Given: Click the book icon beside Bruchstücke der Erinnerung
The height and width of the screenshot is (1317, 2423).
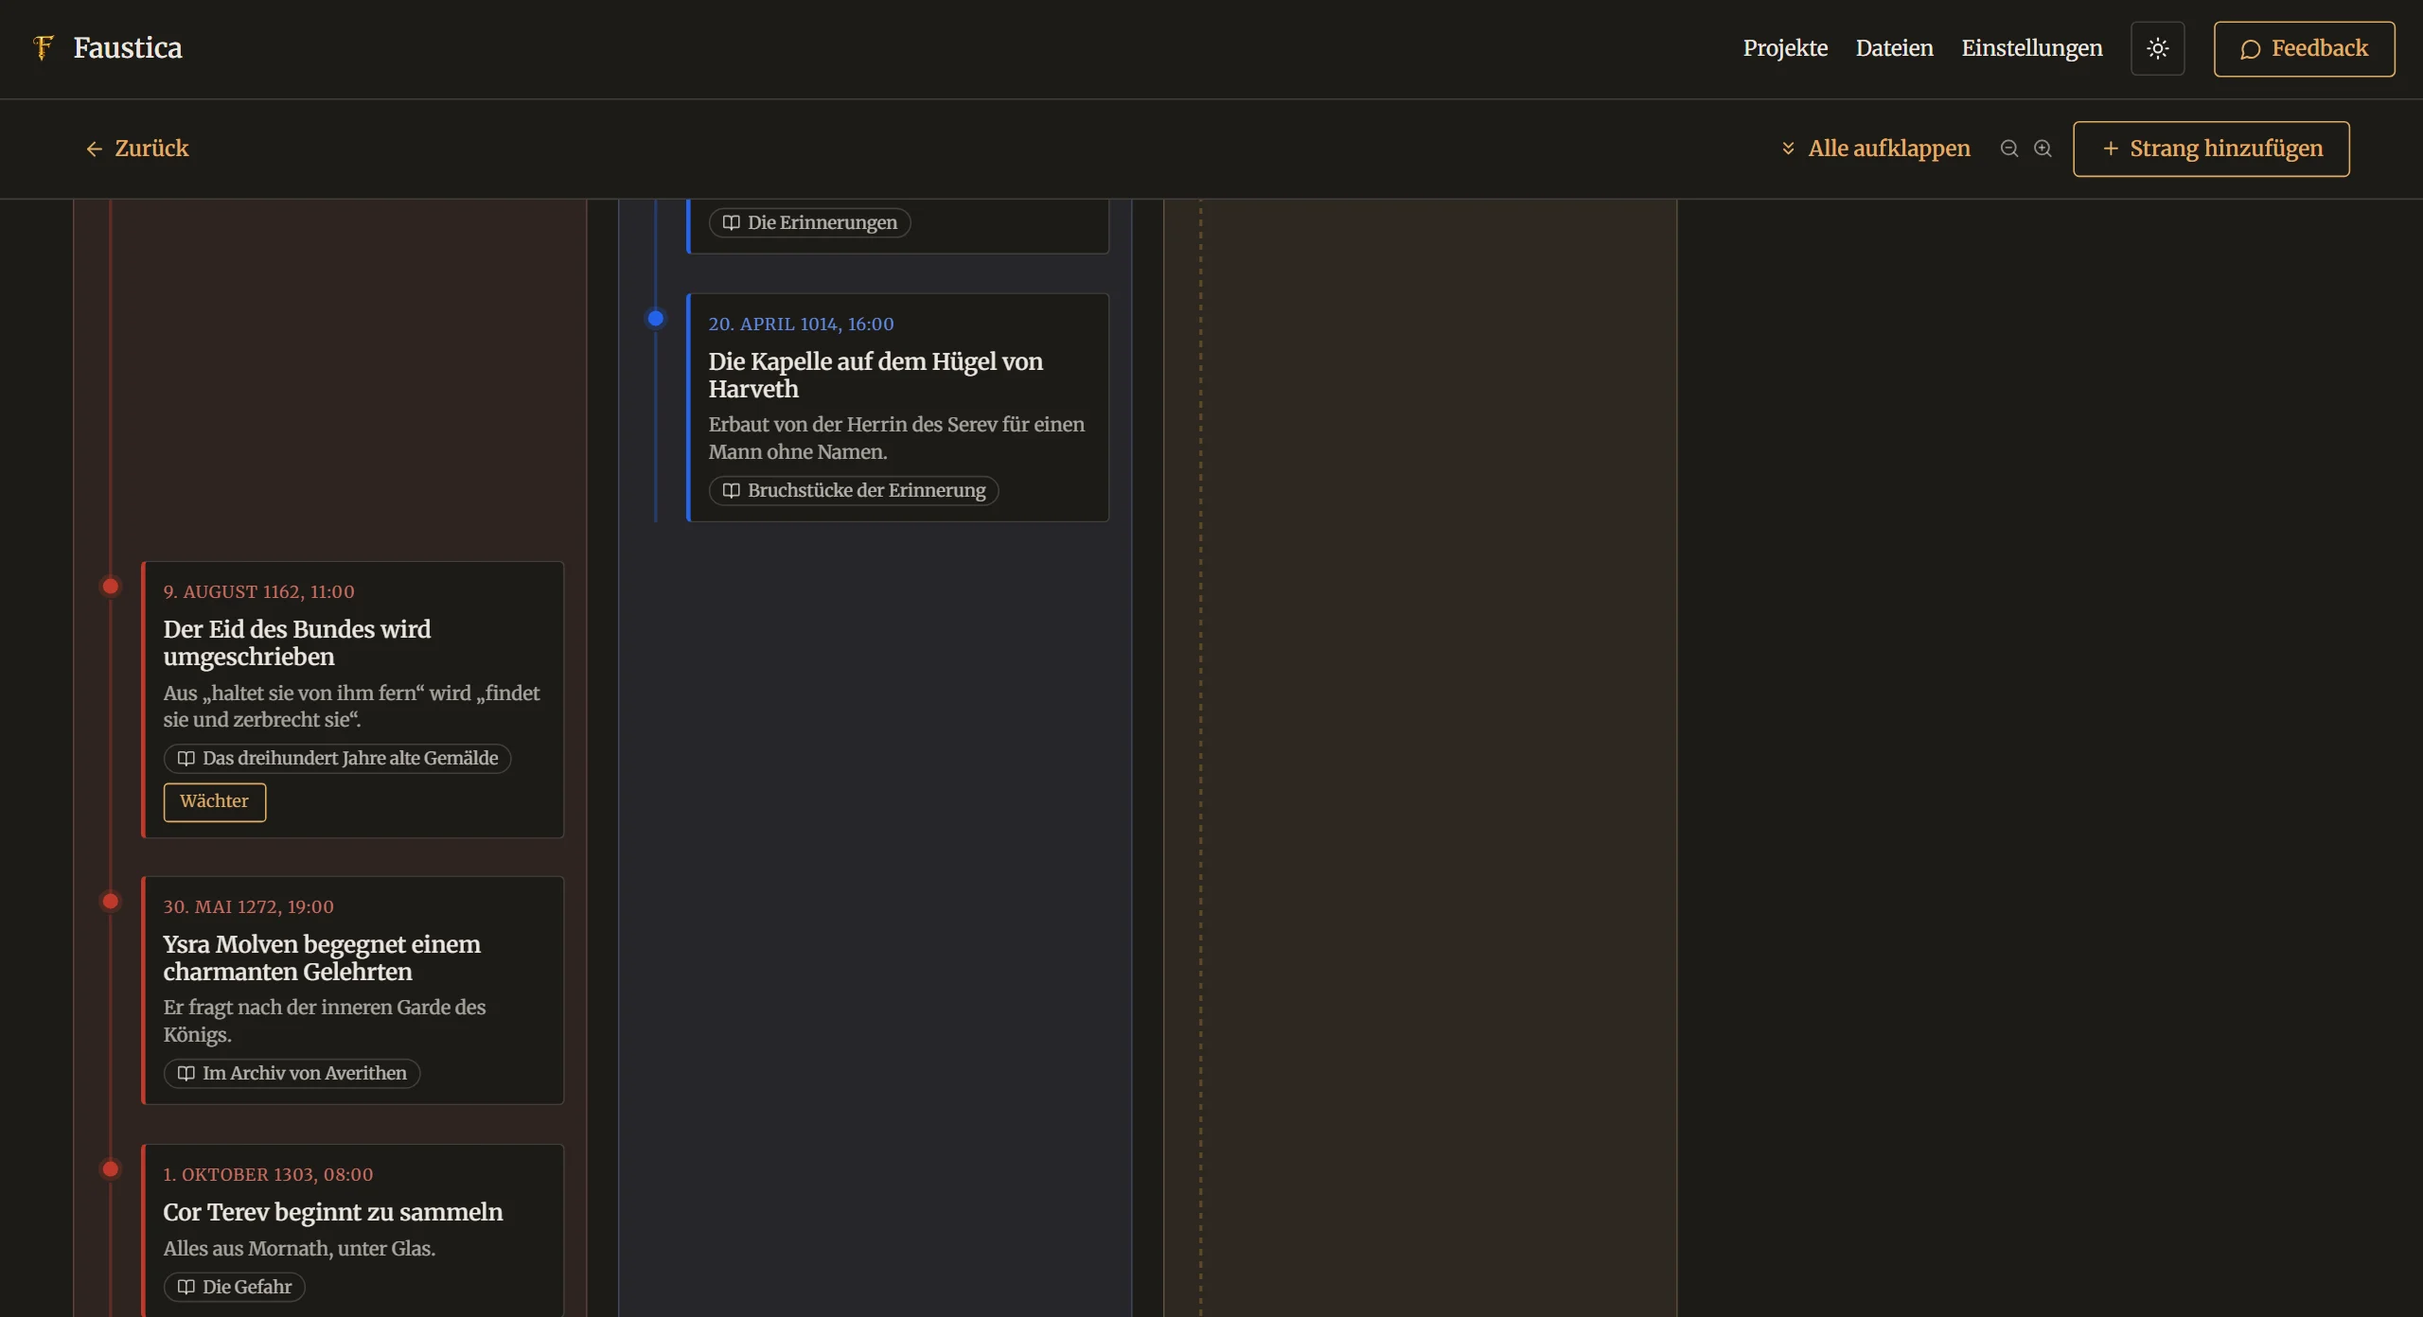Looking at the screenshot, I should (x=732, y=490).
